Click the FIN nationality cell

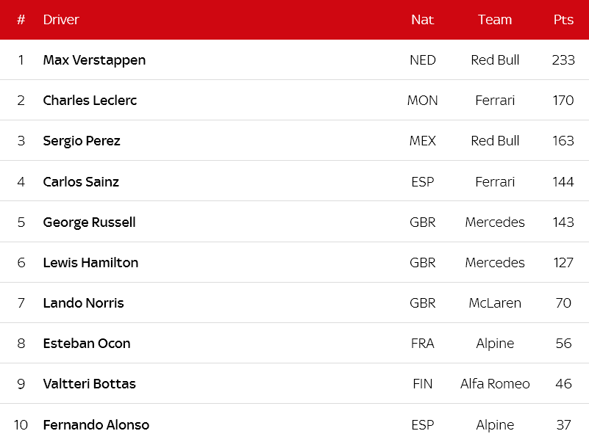(x=423, y=384)
